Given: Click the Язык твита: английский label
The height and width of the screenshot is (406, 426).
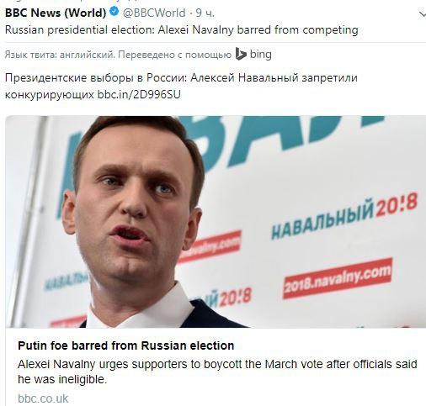Looking at the screenshot, I should click(60, 55).
